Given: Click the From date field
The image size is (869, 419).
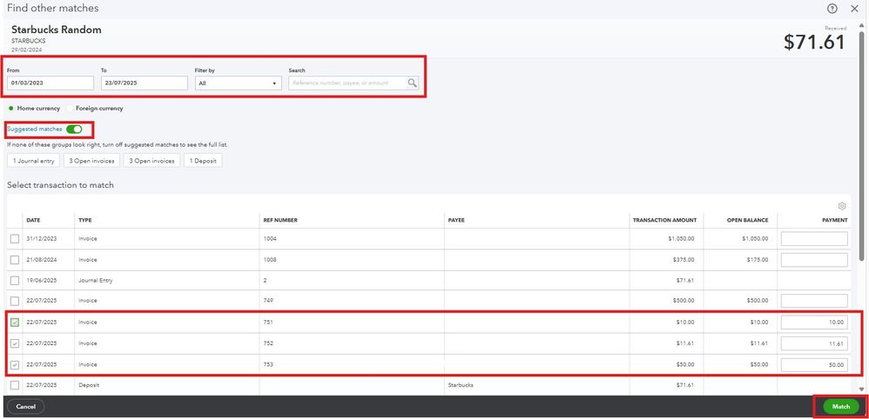Looking at the screenshot, I should [51, 83].
